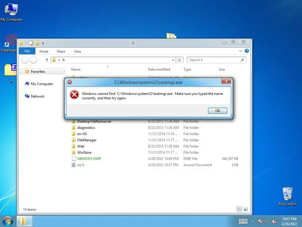
Task: Open the address bar history dropdown
Action: (x=173, y=60)
